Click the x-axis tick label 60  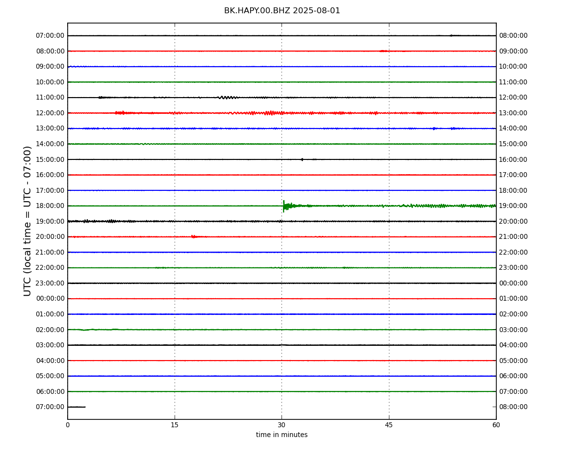coord(496,425)
